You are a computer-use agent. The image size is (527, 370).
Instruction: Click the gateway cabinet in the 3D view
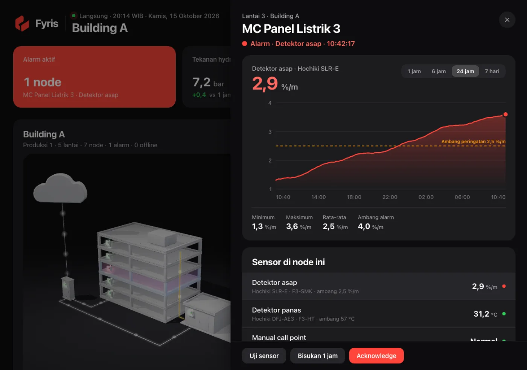[68, 288]
